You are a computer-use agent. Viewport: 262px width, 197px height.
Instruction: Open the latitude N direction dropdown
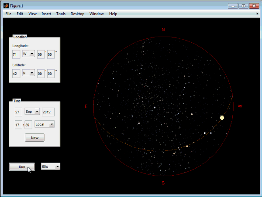pyautogui.click(x=29, y=73)
